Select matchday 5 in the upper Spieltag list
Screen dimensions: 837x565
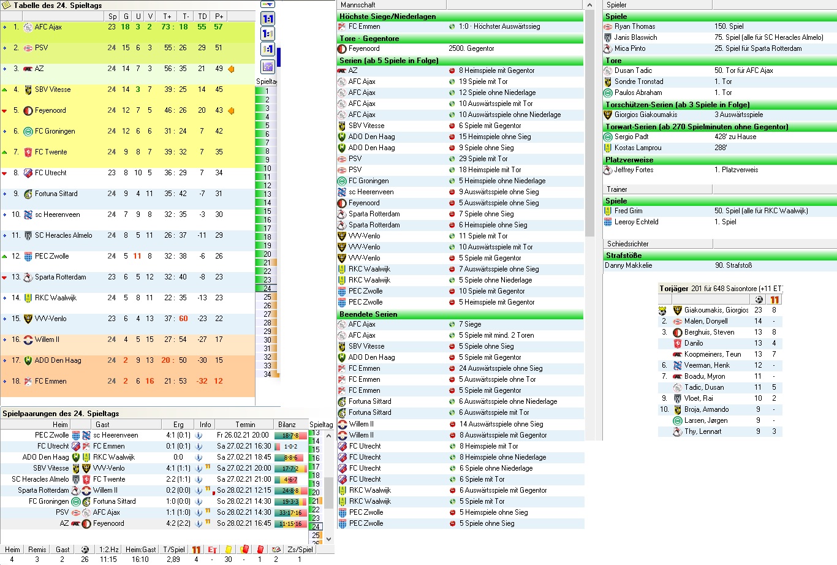pos(267,126)
